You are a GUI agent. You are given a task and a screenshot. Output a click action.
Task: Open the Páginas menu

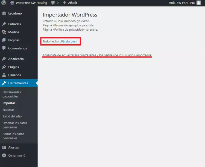(14, 40)
